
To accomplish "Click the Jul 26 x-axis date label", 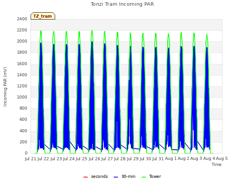I will (x=95, y=159).
